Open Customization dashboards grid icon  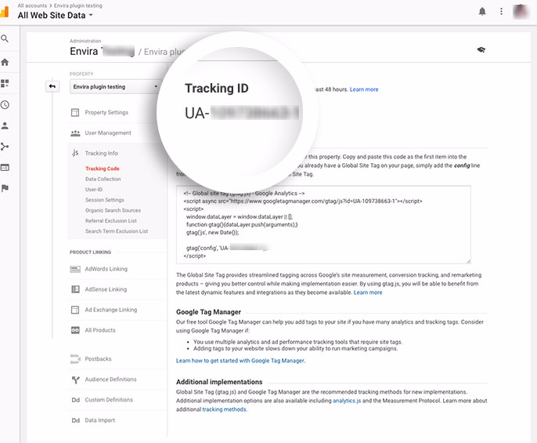[x=5, y=83]
